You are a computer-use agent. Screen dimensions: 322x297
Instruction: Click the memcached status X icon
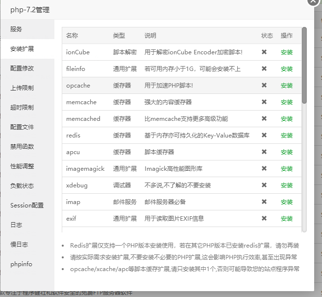tap(264, 118)
